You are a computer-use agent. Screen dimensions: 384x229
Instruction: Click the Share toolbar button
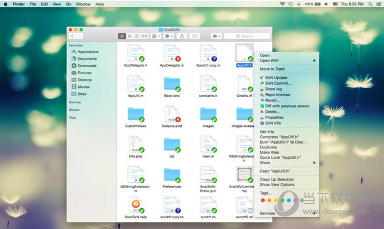pos(182,36)
